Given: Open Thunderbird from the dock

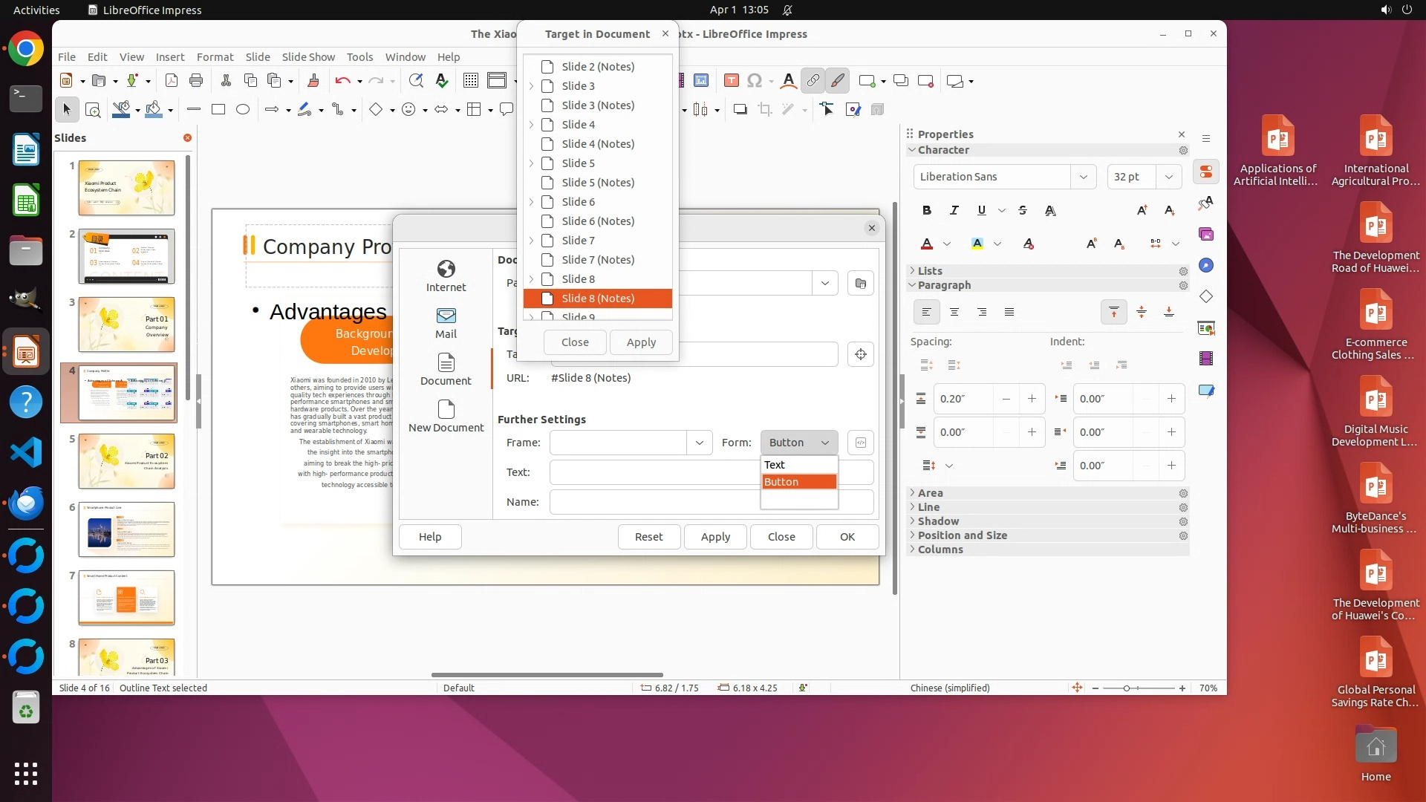Looking at the screenshot, I should click(26, 503).
